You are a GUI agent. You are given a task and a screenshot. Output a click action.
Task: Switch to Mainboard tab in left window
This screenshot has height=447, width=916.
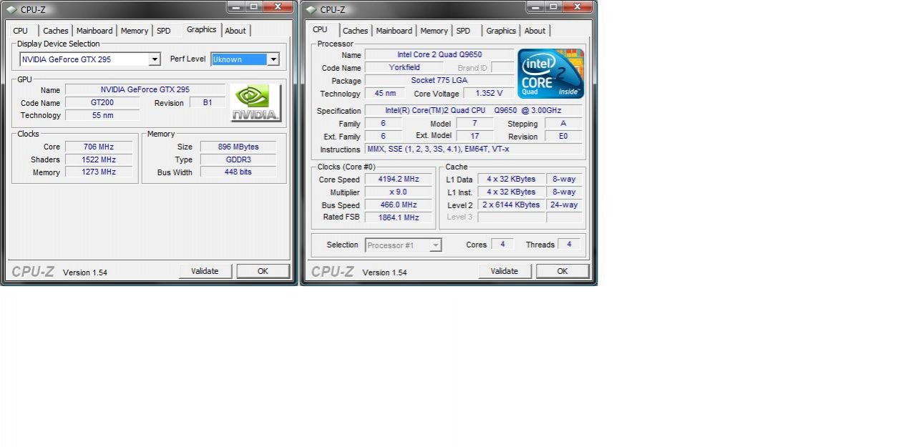point(94,31)
